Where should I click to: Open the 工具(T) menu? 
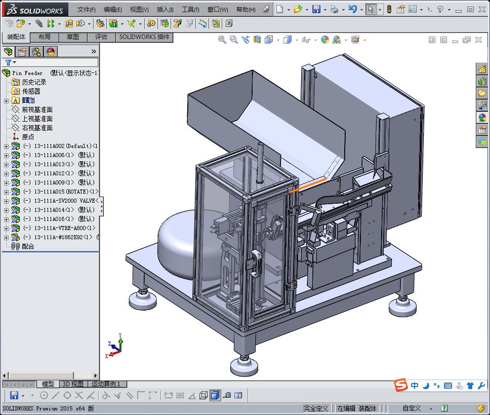tap(190, 10)
